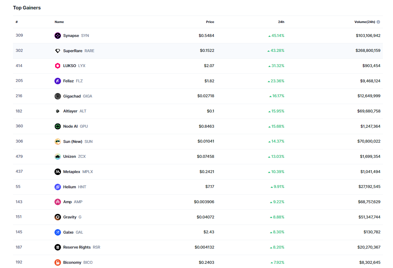Viewport: 393px width, 268px height.
Task: Click the Biconomy orange logo icon
Action: 58,262
